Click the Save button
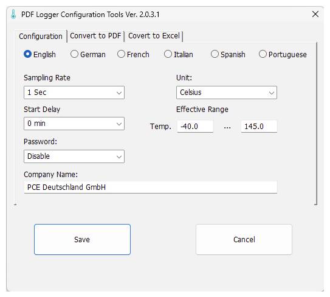The image size is (330, 297). point(82,239)
